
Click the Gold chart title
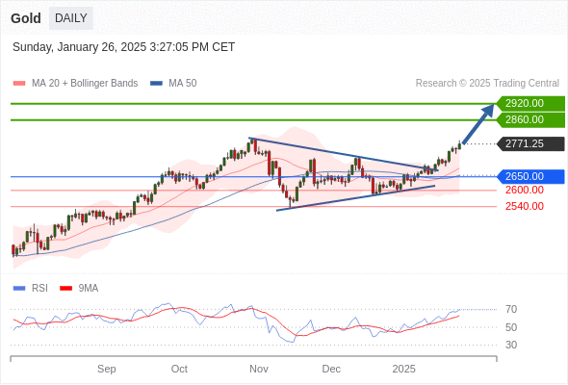[26, 18]
